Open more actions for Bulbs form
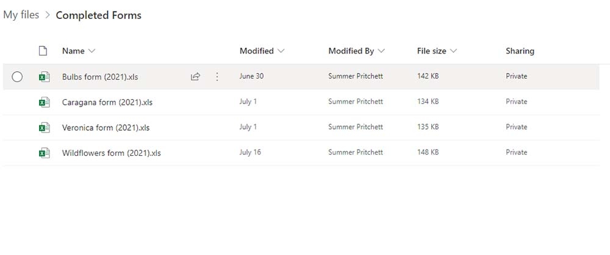This screenshot has width=610, height=255. (217, 77)
